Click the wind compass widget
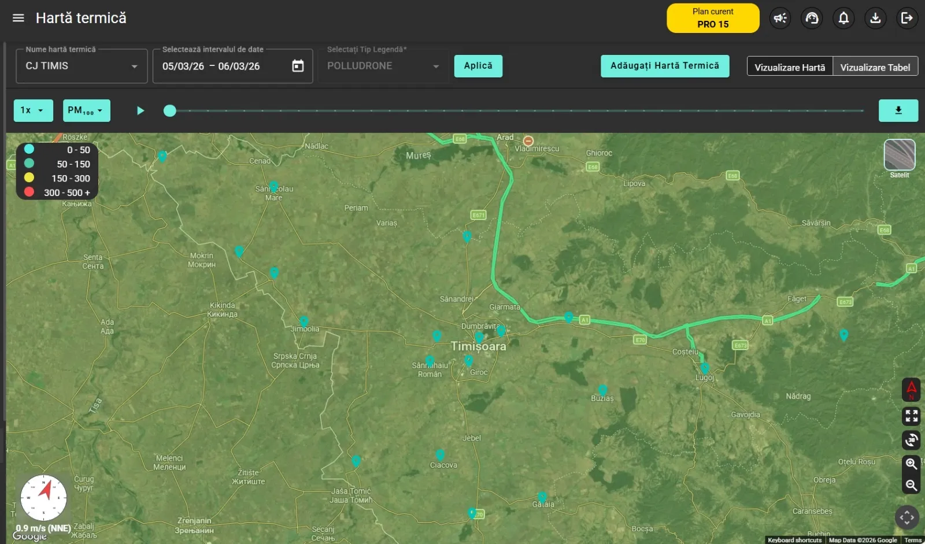The image size is (925, 544). tap(43, 498)
